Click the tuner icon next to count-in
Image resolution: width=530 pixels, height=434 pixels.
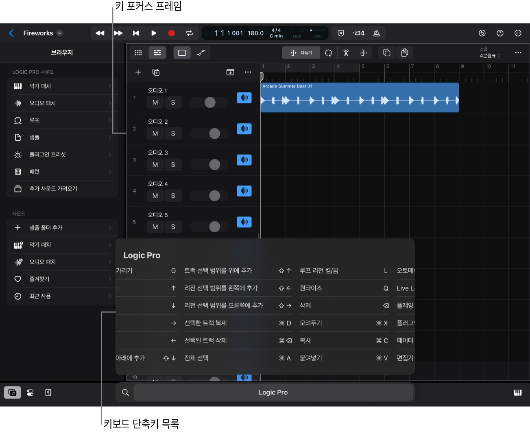point(341,33)
